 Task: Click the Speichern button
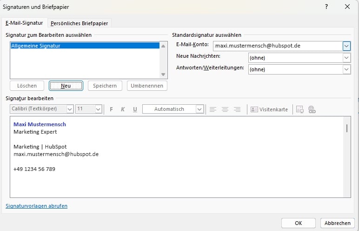click(x=105, y=86)
